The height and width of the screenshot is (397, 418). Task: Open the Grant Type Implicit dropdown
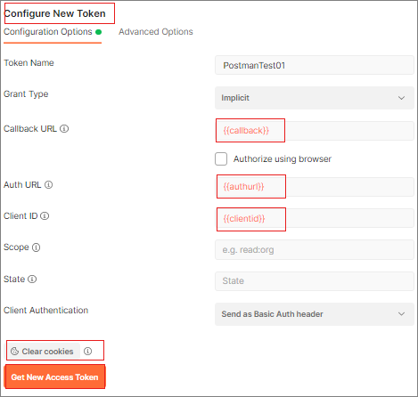(x=315, y=98)
